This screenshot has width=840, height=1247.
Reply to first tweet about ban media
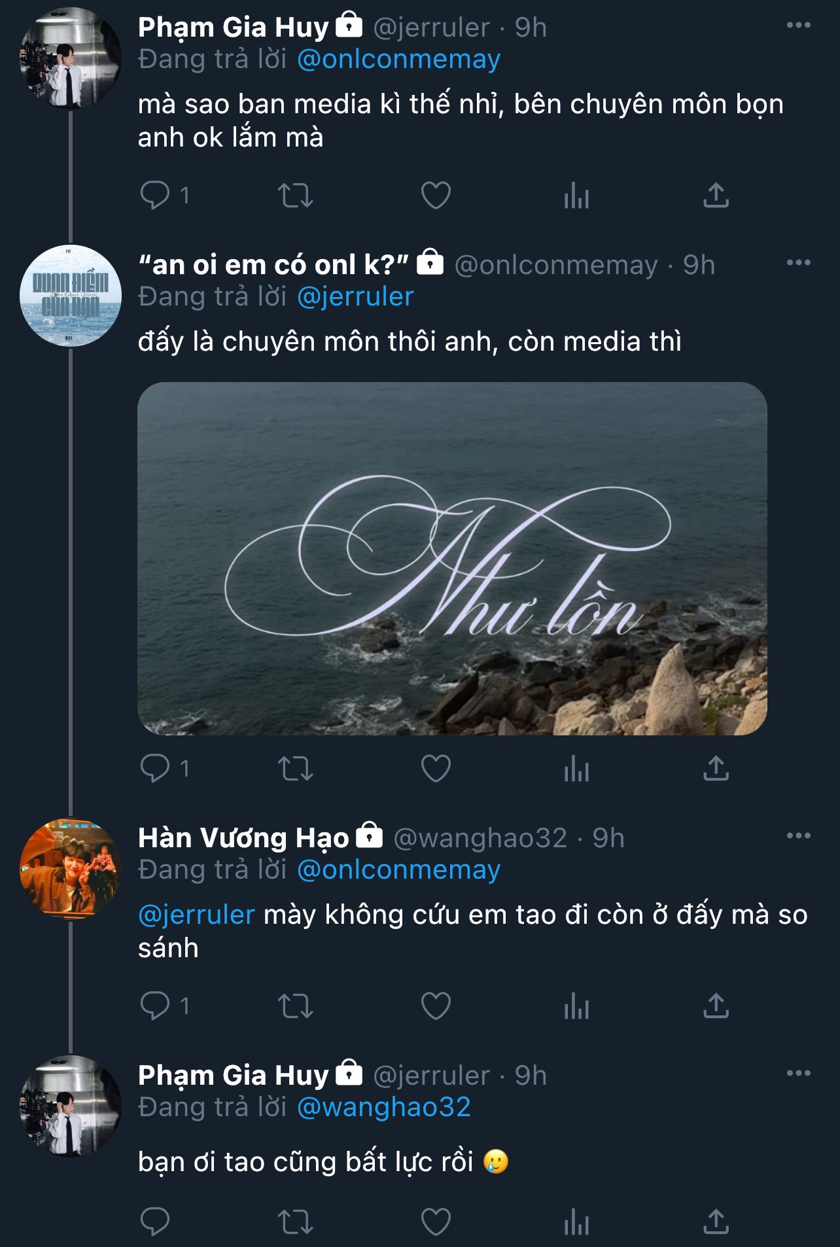click(x=156, y=195)
